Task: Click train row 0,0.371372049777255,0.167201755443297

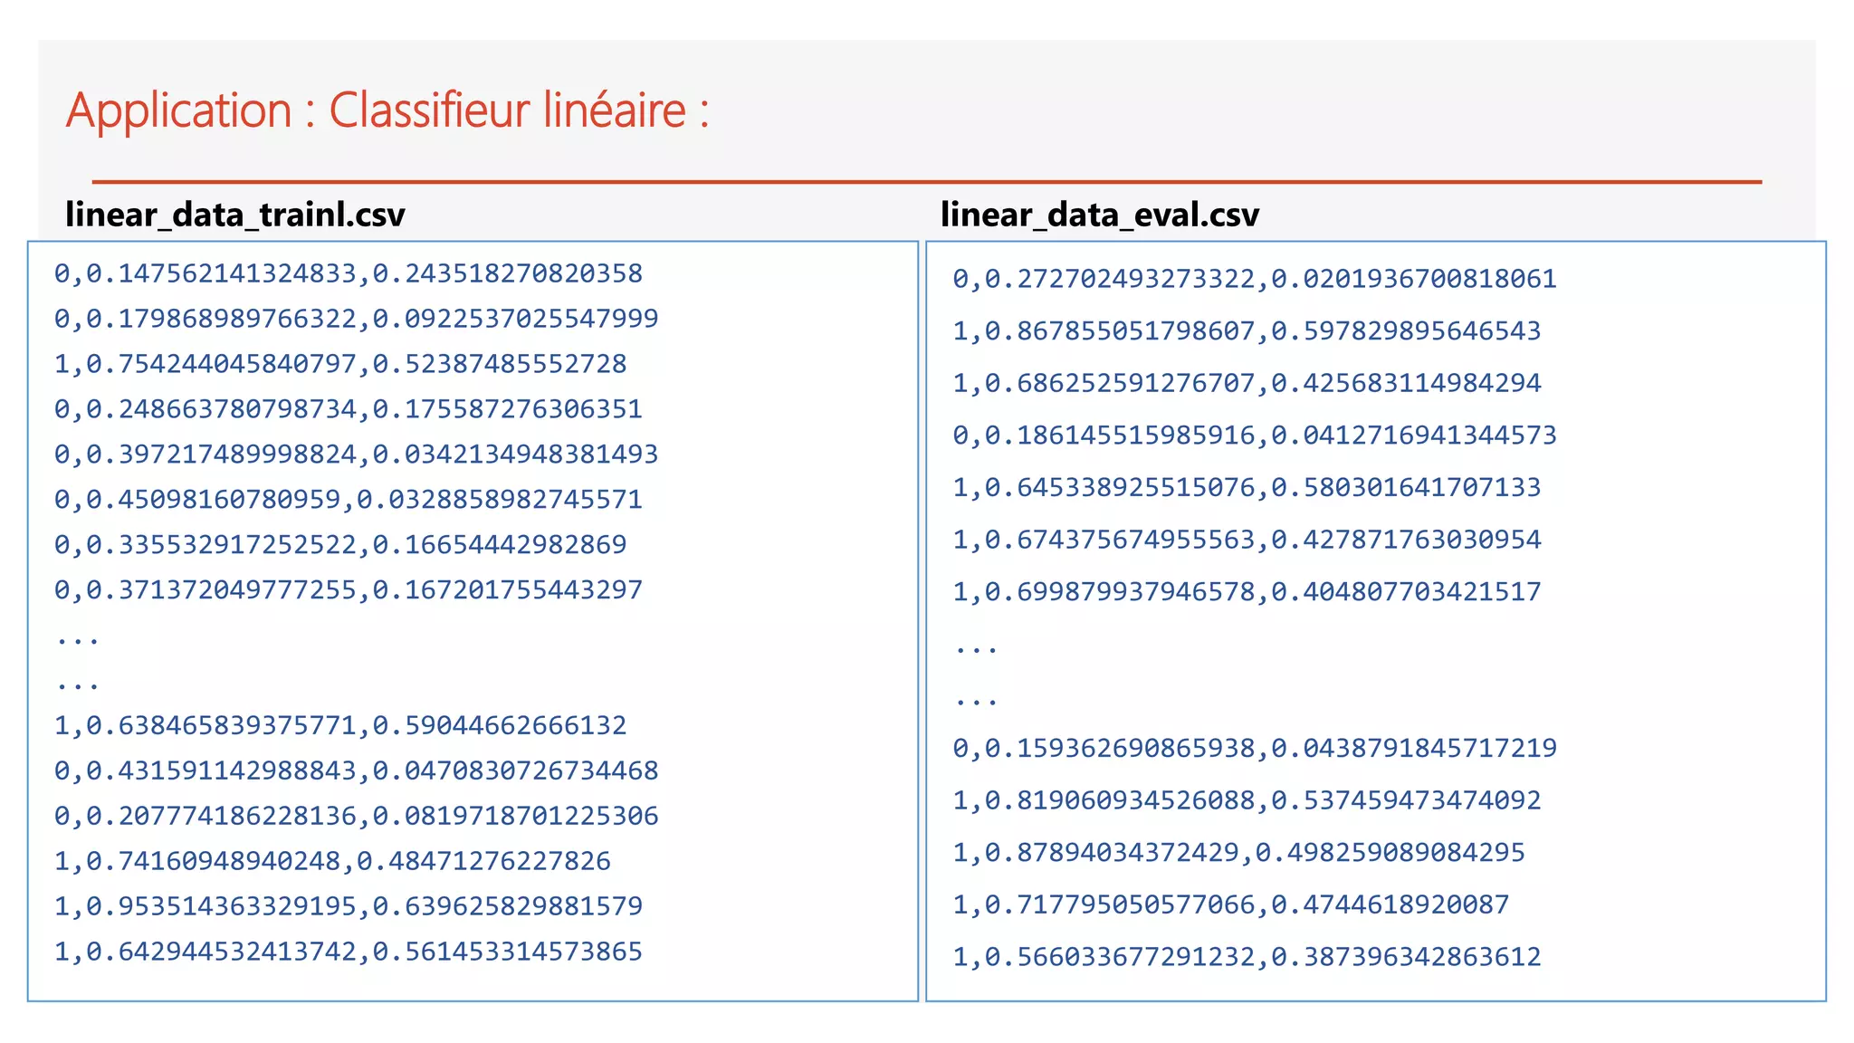Action: pyautogui.click(x=349, y=590)
